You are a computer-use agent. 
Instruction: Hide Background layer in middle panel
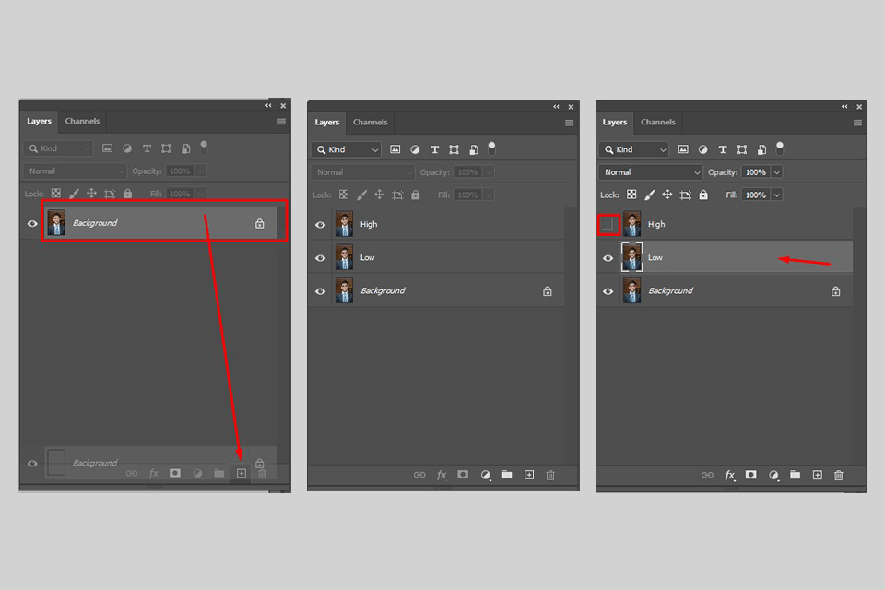320,291
